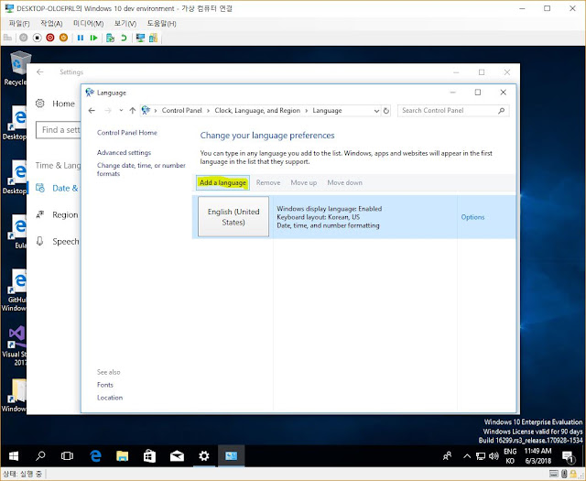Viewport: 586px width, 481px height.
Task: Open File Explorer from the taskbar
Action: (x=122, y=456)
